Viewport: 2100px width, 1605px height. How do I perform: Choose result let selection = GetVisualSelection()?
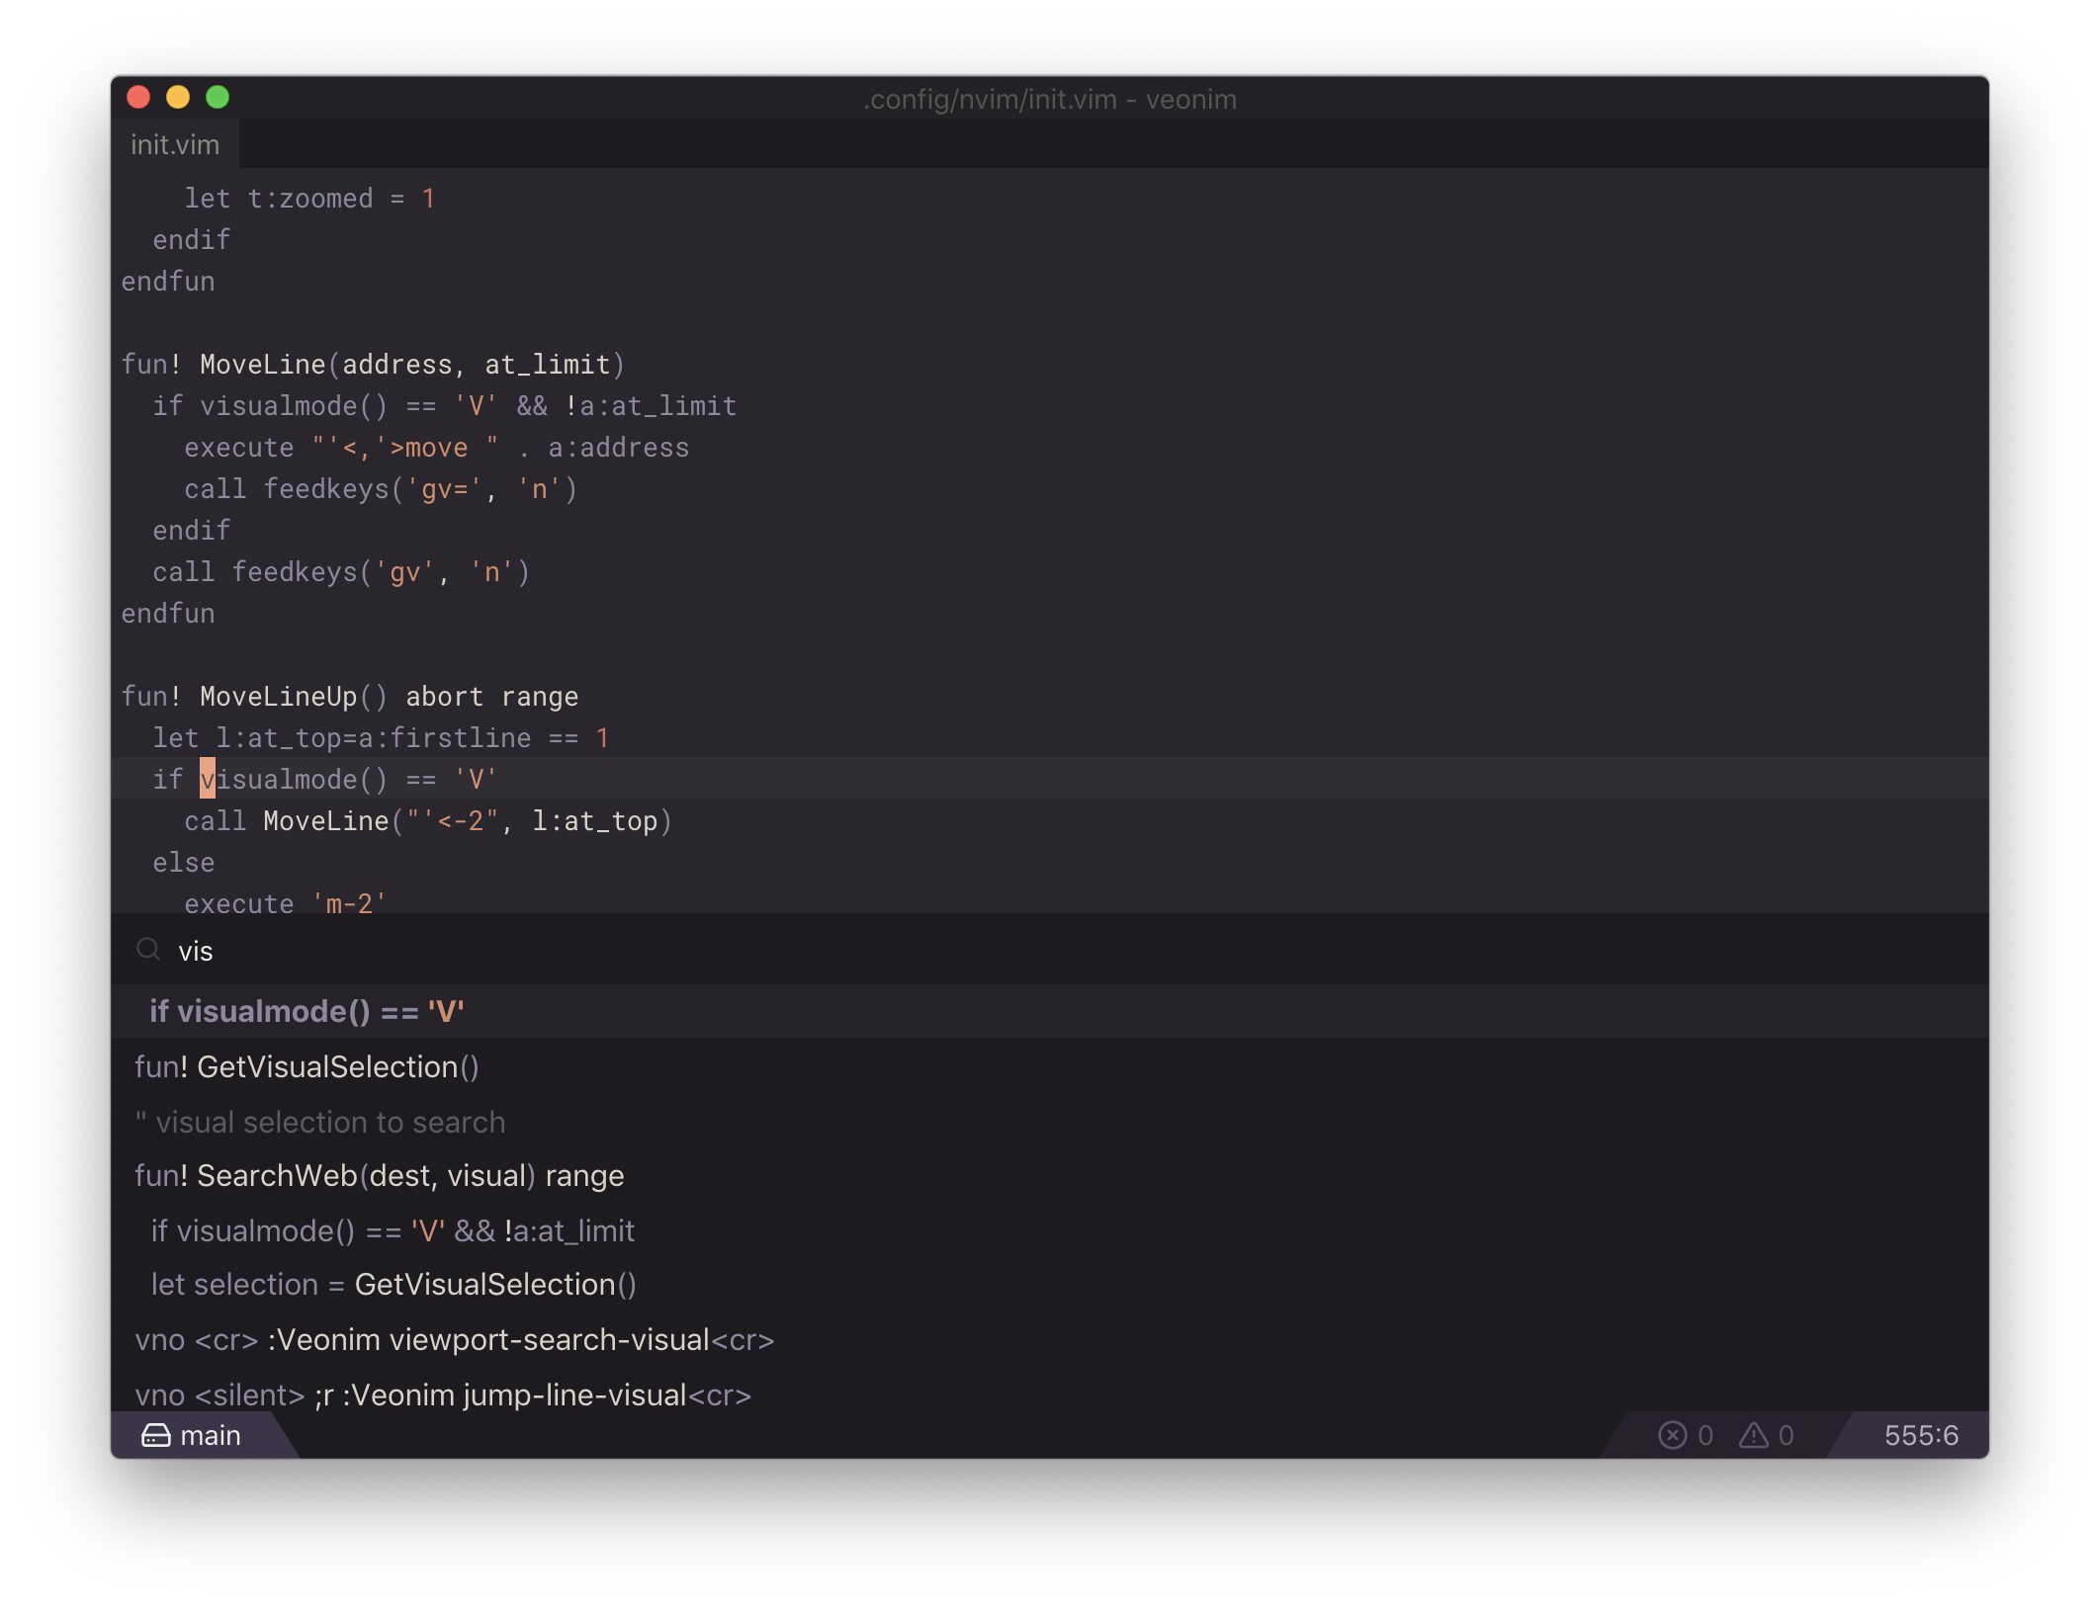[393, 1284]
